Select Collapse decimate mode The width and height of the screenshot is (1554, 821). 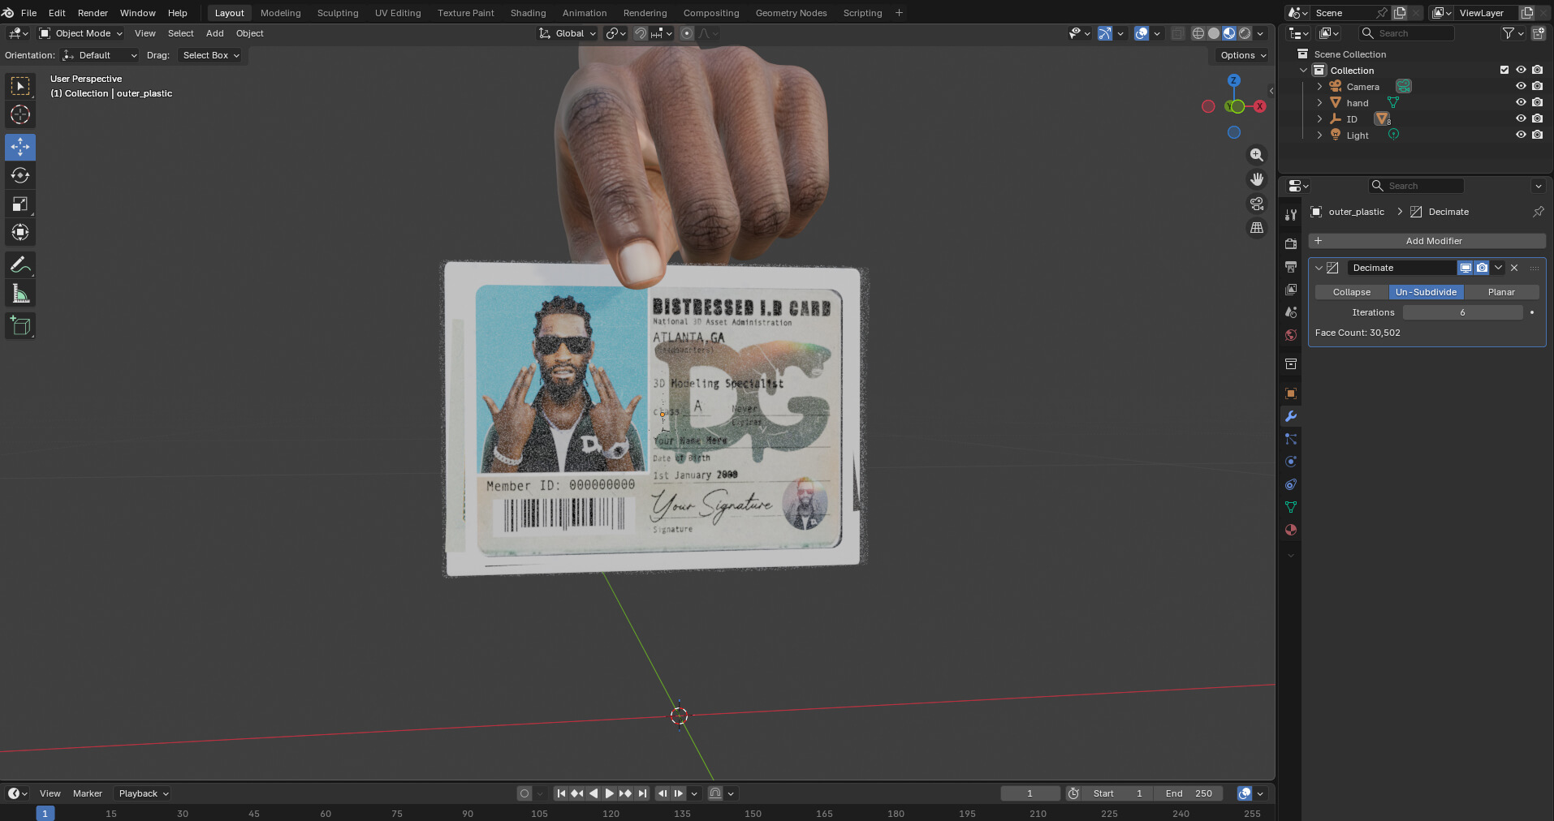click(x=1351, y=292)
